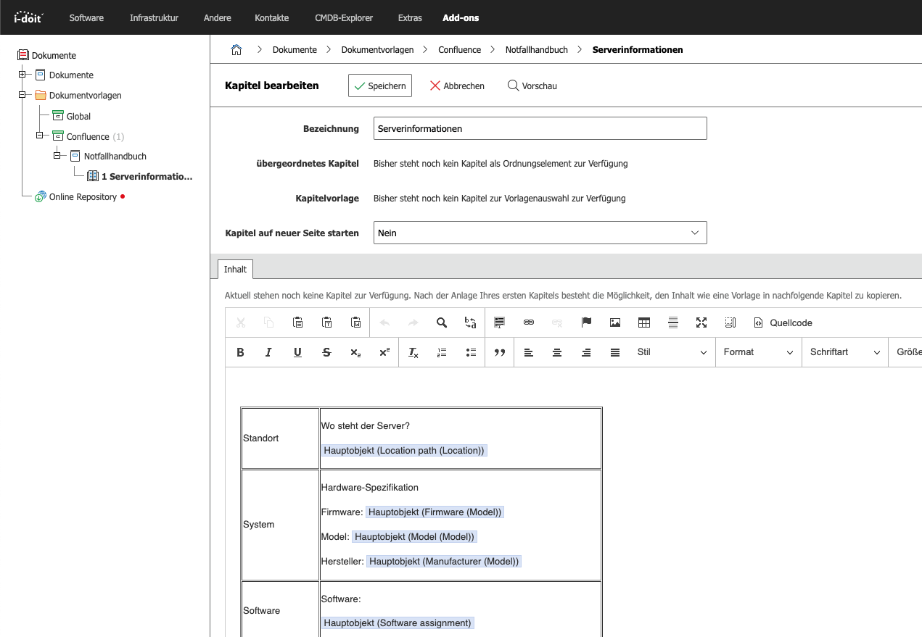Toggle underline formatting
Image resolution: width=922 pixels, height=637 pixels.
(297, 352)
